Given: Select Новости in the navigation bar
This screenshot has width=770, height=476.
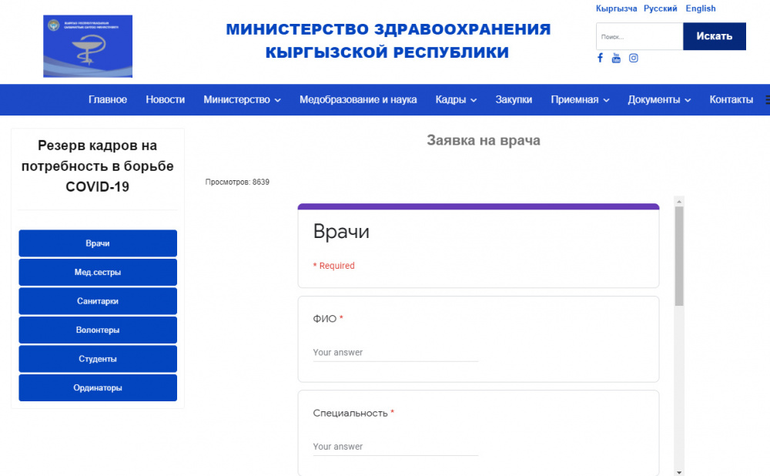Looking at the screenshot, I should coord(165,99).
